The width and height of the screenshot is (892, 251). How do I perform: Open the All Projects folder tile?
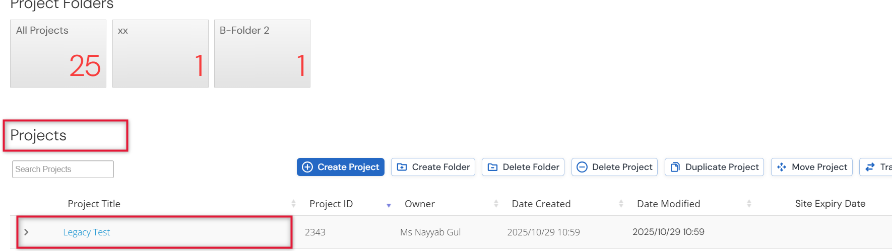[58, 53]
